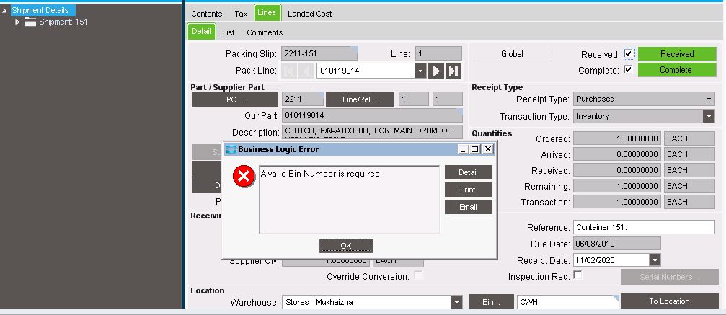Screen dimensions: 726x315
Task: Email the error message from dialog
Action: pos(468,207)
